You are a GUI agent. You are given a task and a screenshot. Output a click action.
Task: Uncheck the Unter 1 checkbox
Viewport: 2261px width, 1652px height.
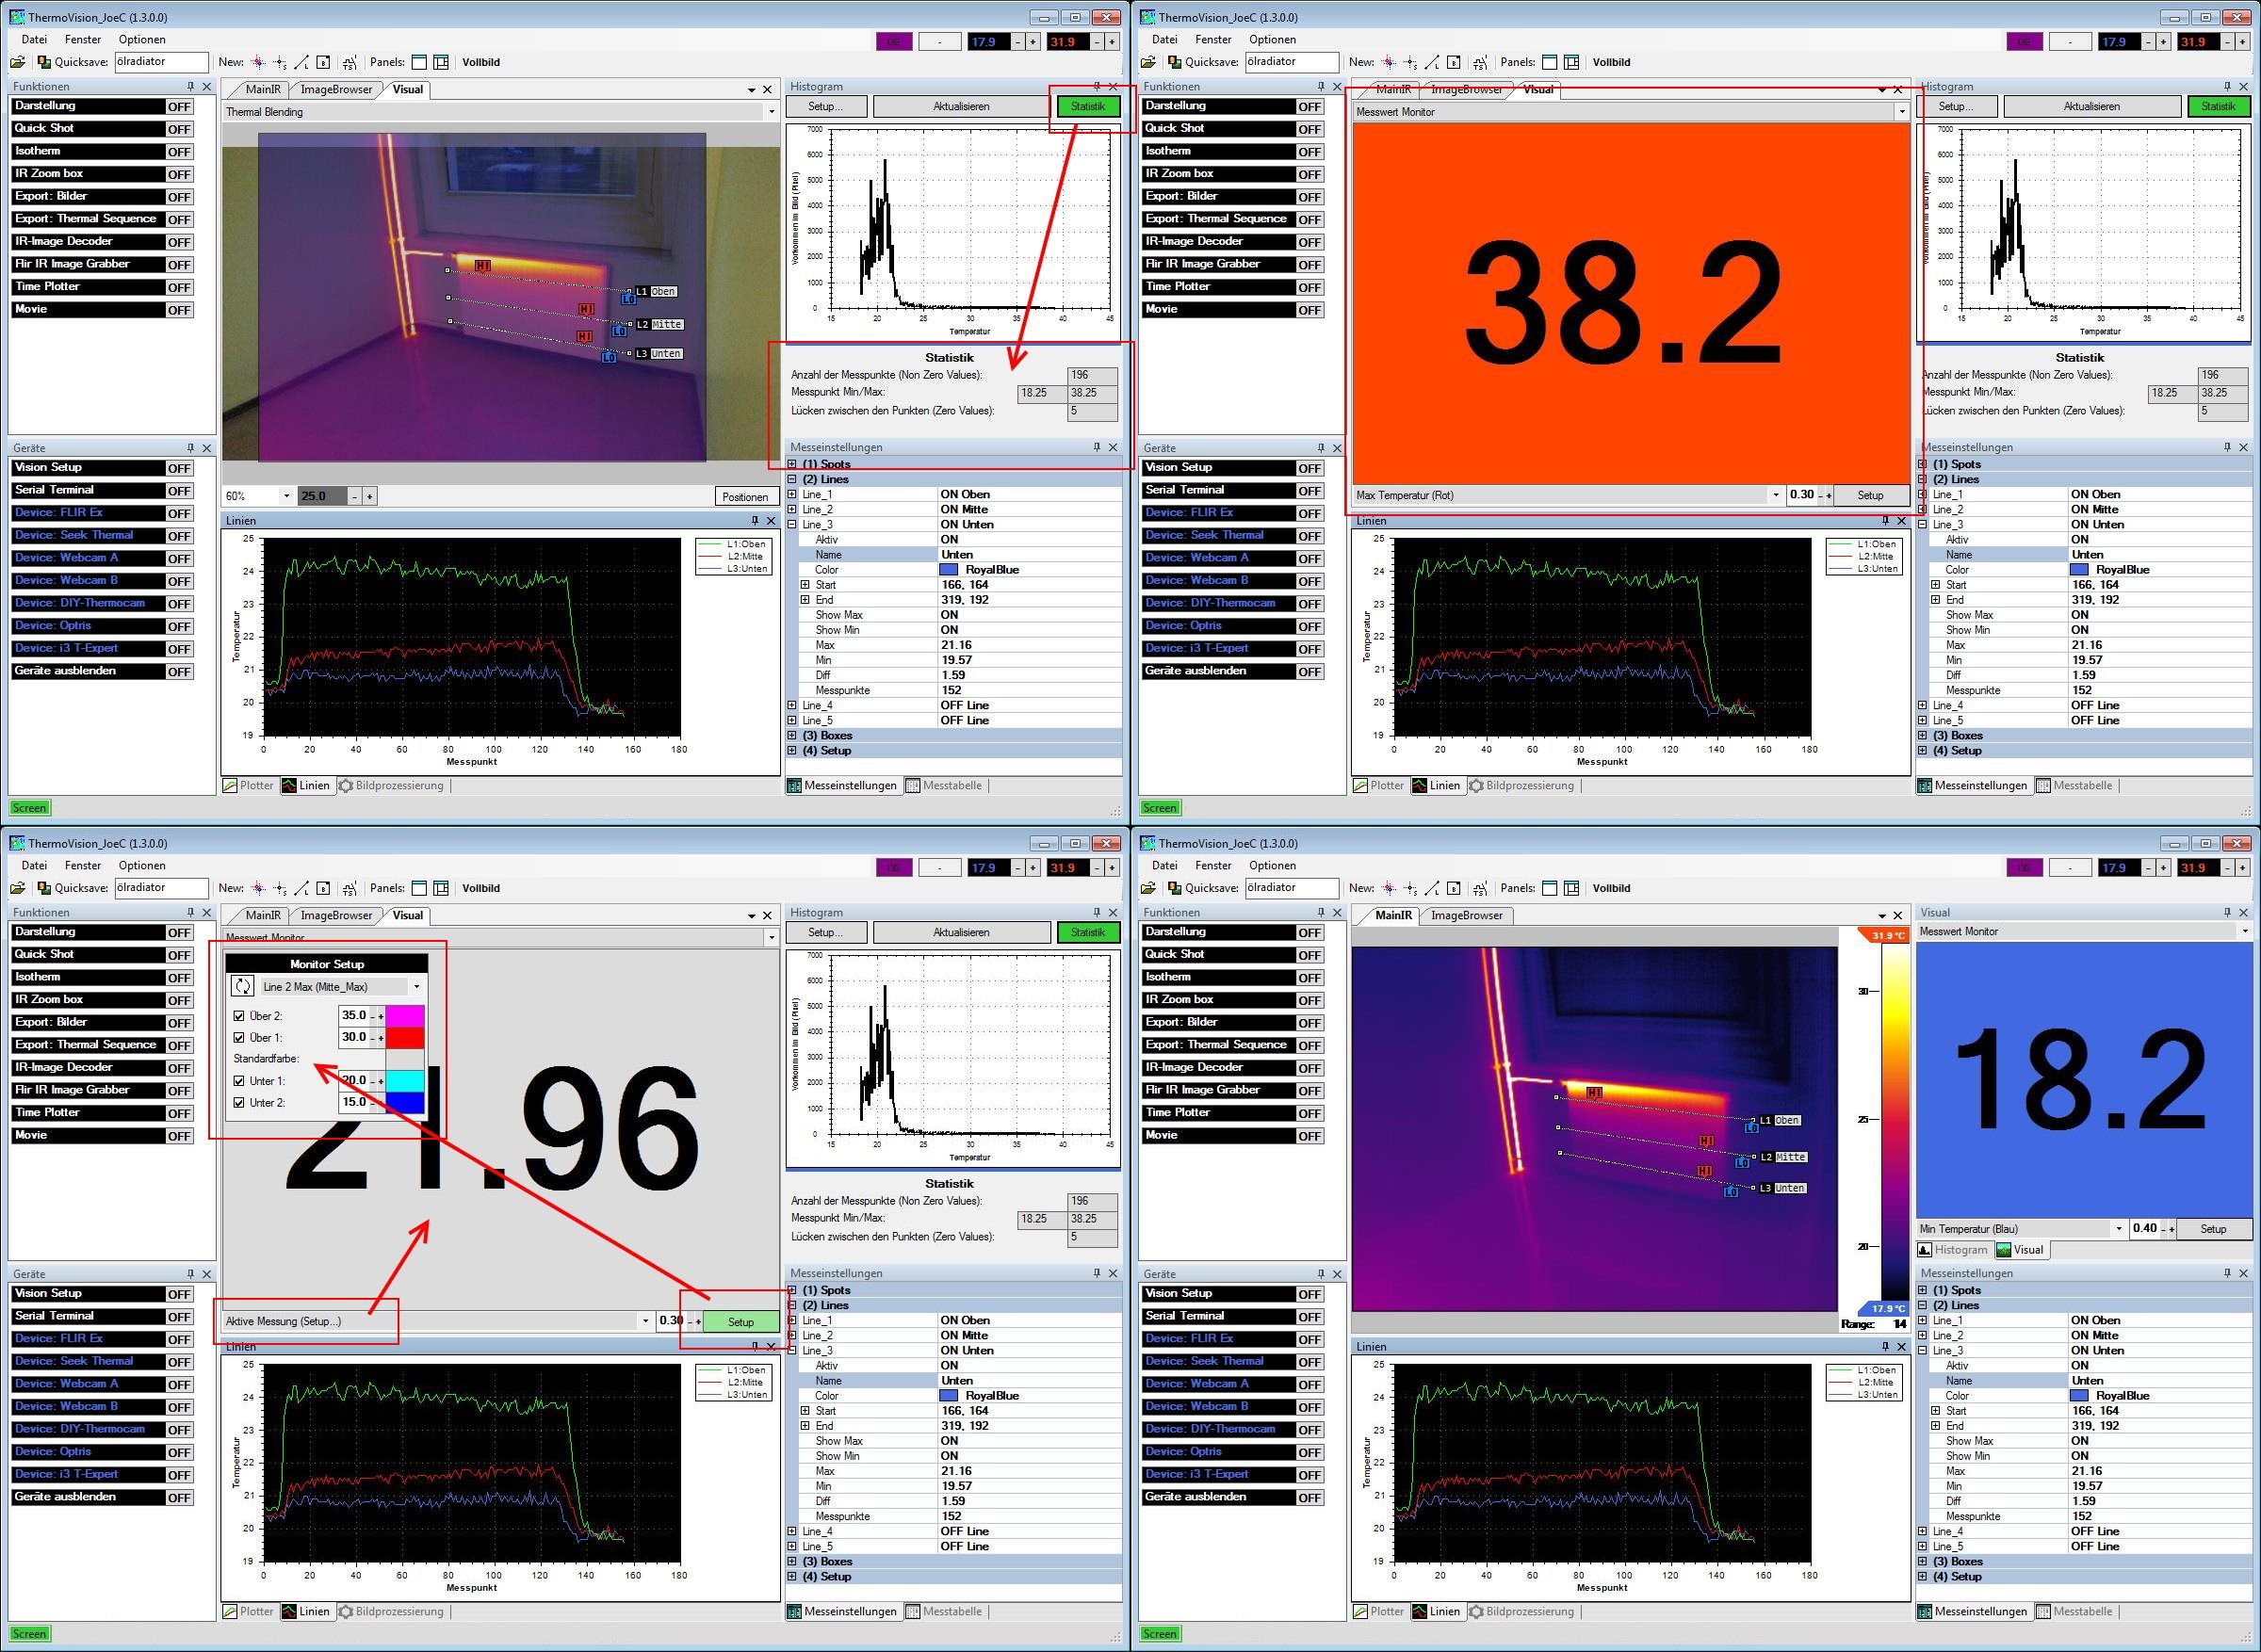[x=239, y=1081]
